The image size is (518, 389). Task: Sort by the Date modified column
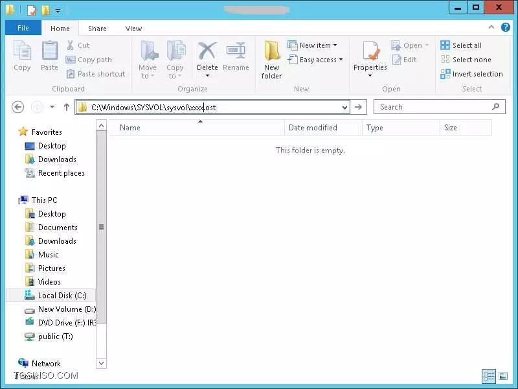coord(322,128)
